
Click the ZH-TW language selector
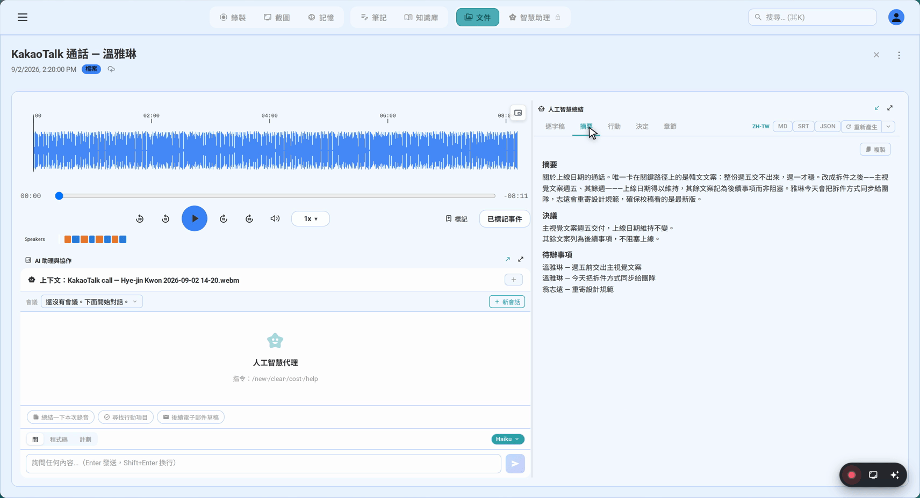[761, 127]
